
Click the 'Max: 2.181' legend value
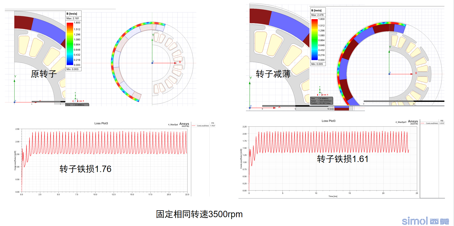click(73, 18)
